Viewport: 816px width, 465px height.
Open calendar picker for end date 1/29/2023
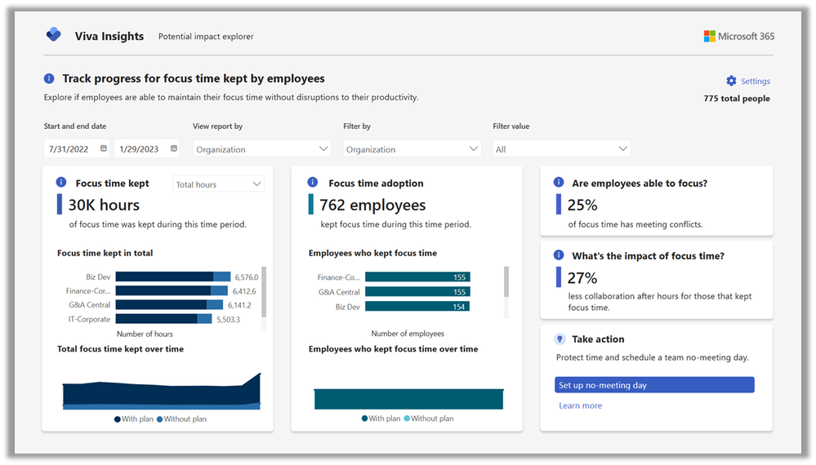click(x=174, y=148)
